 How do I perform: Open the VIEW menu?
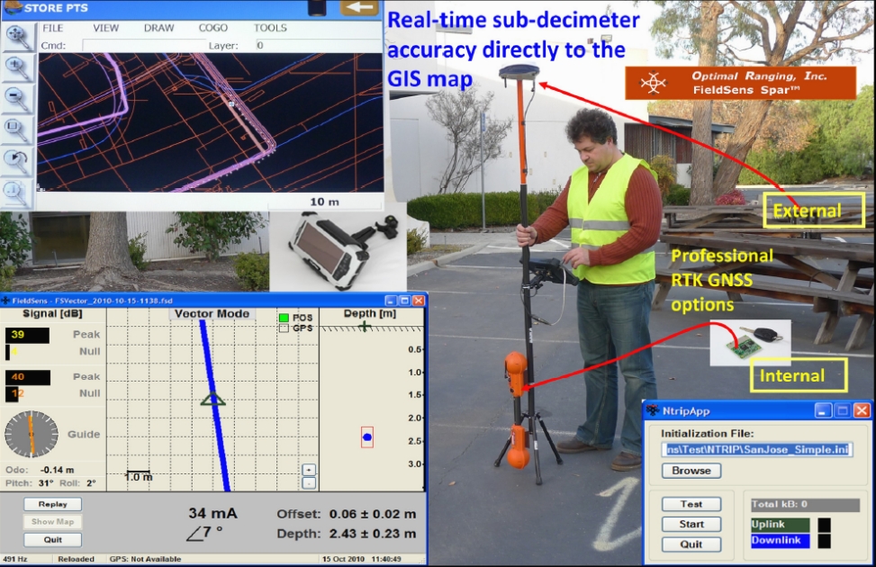106,28
